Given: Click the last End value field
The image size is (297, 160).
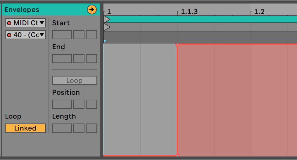Looking at the screenshot, I should pos(91,59).
